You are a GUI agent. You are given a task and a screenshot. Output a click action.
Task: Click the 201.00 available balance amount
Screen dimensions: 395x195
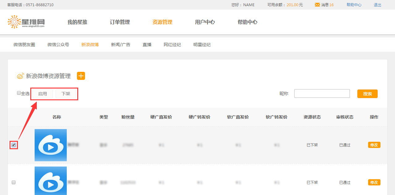click(x=292, y=5)
